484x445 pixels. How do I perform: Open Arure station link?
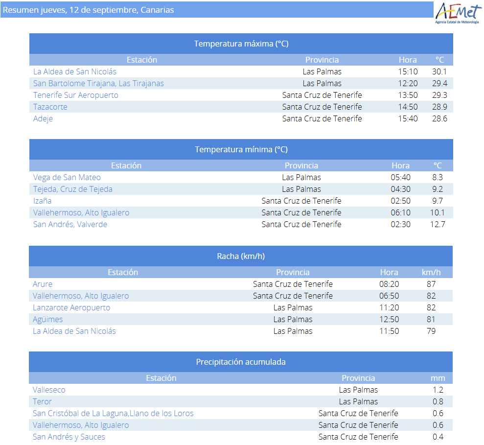click(42, 284)
